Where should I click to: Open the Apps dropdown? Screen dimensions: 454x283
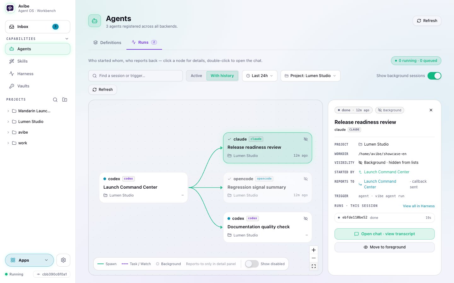29,260
